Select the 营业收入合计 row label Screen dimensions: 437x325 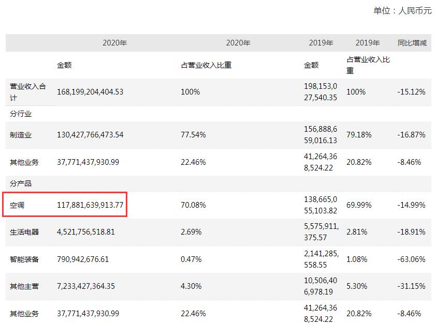click(28, 91)
